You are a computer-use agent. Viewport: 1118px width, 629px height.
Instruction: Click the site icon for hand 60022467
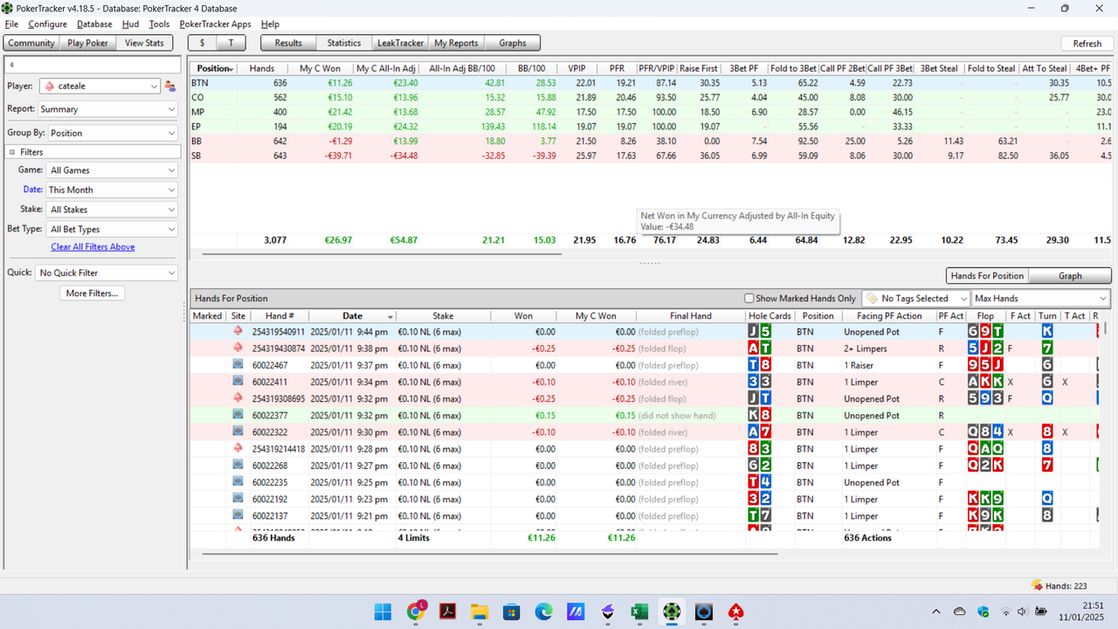[238, 365]
